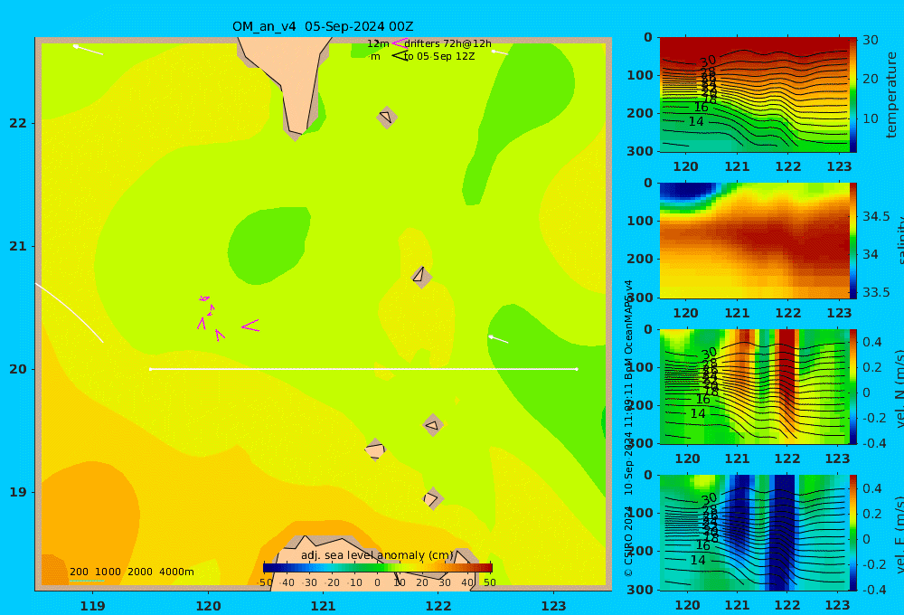Screen dimensions: 904x615
Task: Click longitude label 120 on main map axis
Action: (208, 606)
